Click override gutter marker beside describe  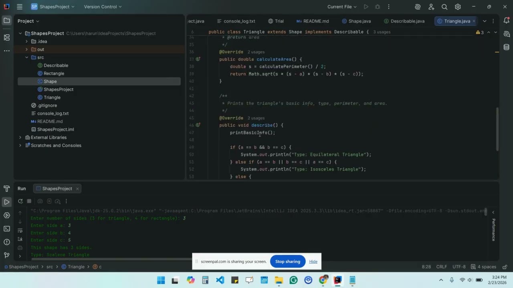[198, 125]
